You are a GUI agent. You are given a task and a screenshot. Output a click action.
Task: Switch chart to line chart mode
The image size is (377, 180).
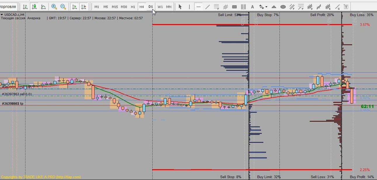[43, 6]
